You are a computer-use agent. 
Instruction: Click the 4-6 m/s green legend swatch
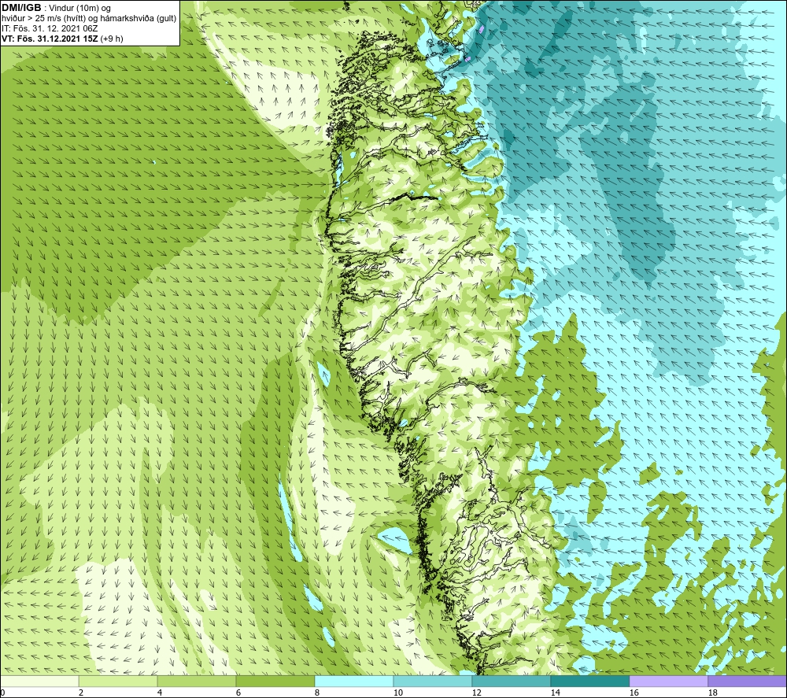point(197,681)
